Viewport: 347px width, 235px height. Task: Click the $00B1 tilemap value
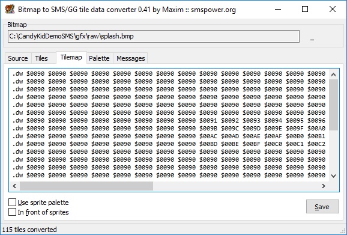tap(316, 136)
